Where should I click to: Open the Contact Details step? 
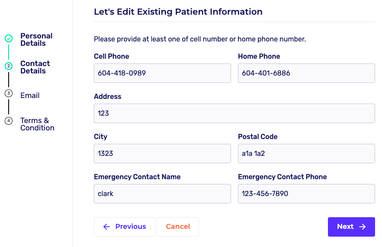click(35, 67)
